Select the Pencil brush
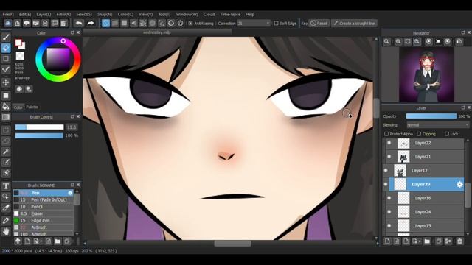472x265 pixels. click(43, 207)
